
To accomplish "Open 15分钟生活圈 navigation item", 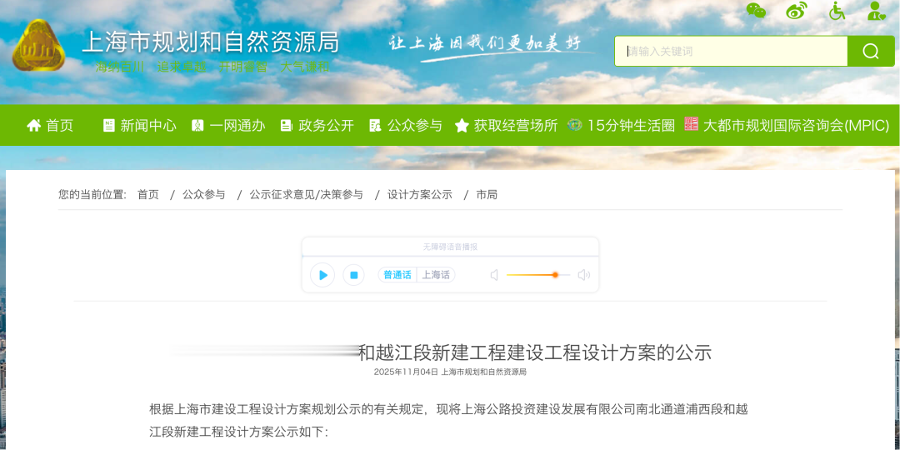I will (631, 125).
